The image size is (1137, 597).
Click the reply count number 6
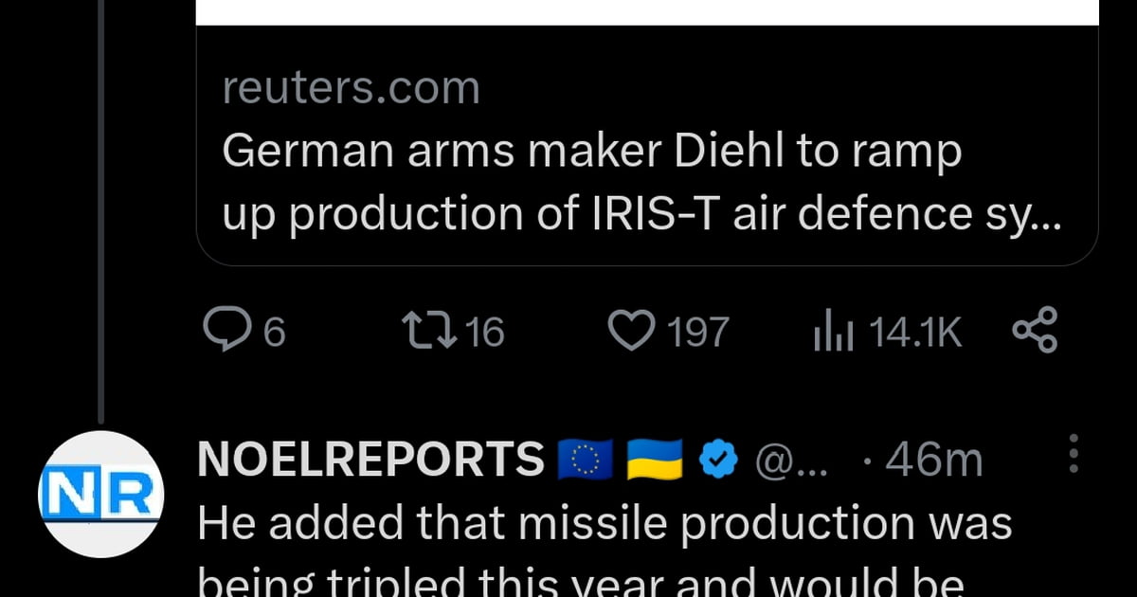274,332
